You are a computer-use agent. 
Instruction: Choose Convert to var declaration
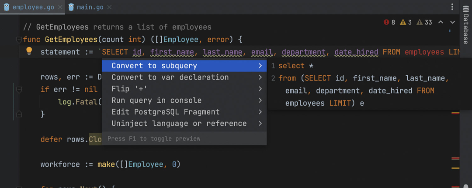click(x=170, y=77)
